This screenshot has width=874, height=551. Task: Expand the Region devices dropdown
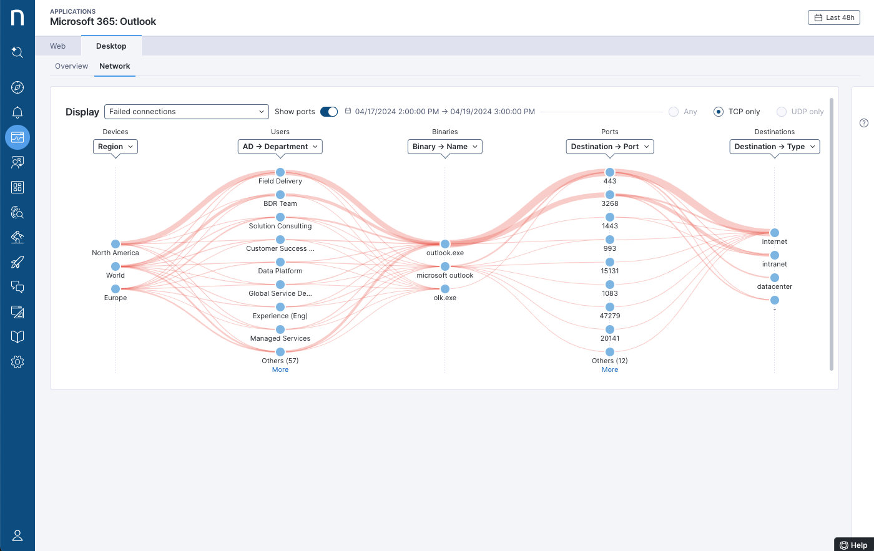115,147
